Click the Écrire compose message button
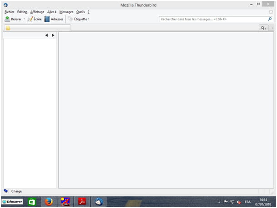Image resolution: width=277 pixels, height=208 pixels. 35,19
